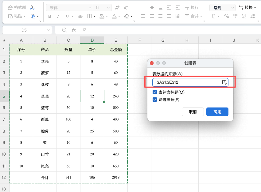The image size is (261, 192).
Task: Click the font color A icon
Action: coord(114,16)
